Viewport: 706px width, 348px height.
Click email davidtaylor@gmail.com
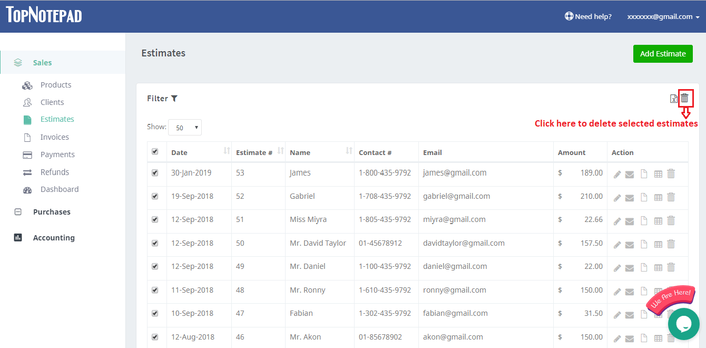(x=464, y=243)
